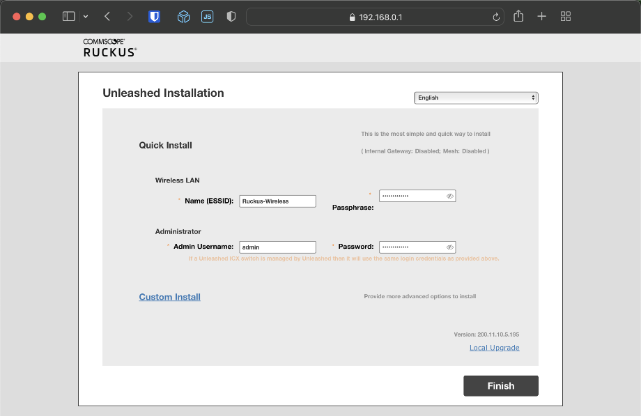Viewport: 641px width, 416px height.
Task: Open a new tab with plus icon
Action: tap(541, 16)
